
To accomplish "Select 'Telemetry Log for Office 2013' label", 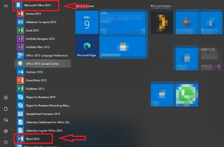I will pos(44,131).
